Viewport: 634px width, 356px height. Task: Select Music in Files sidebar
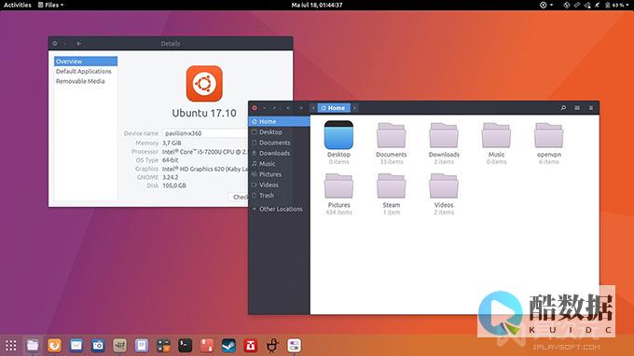279,164
